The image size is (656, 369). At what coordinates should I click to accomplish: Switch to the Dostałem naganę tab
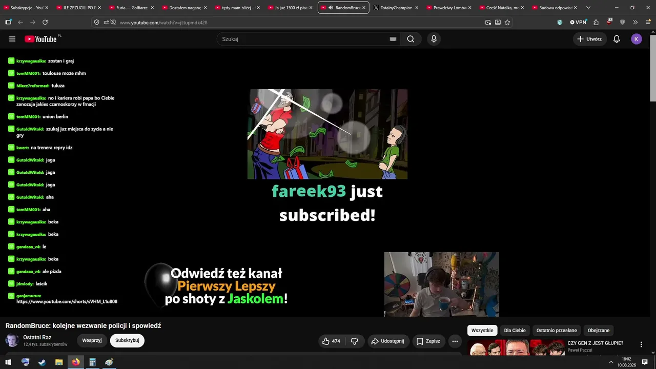pyautogui.click(x=184, y=8)
